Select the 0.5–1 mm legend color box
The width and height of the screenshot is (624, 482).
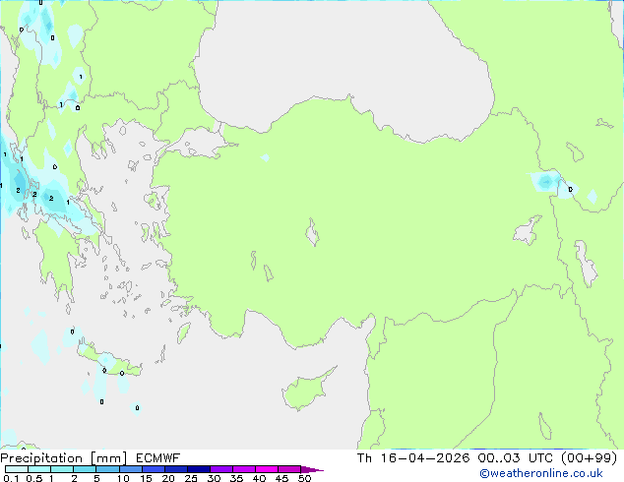point(39,469)
